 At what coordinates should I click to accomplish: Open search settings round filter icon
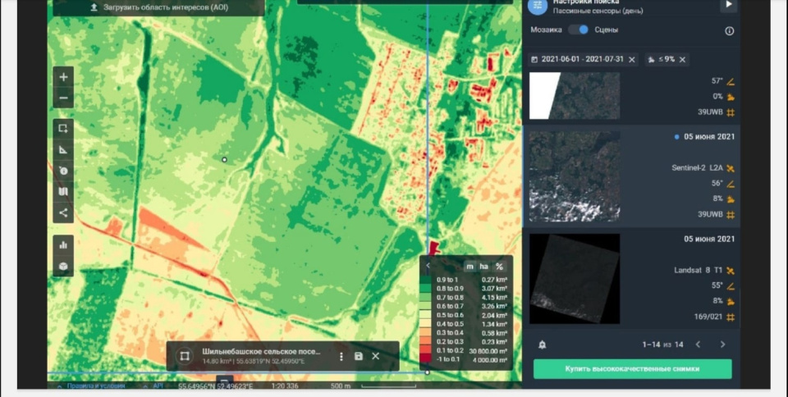pyautogui.click(x=537, y=6)
